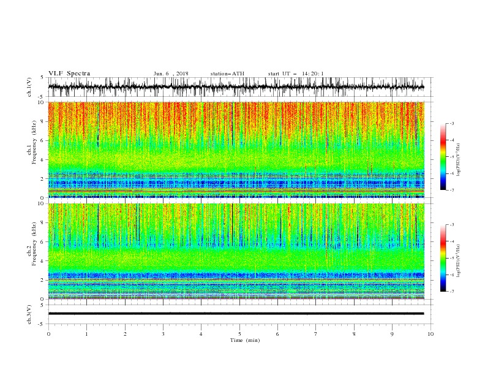485x375 pixels.
Task: Click the ch.2 spectrogram panel
Action: pyautogui.click(x=236, y=251)
